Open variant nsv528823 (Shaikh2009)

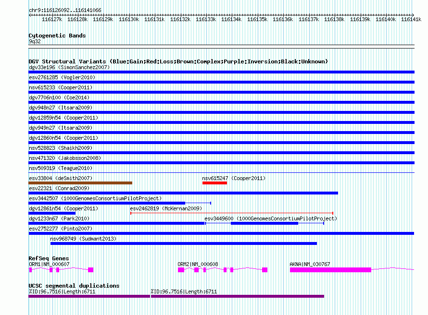tap(61, 148)
